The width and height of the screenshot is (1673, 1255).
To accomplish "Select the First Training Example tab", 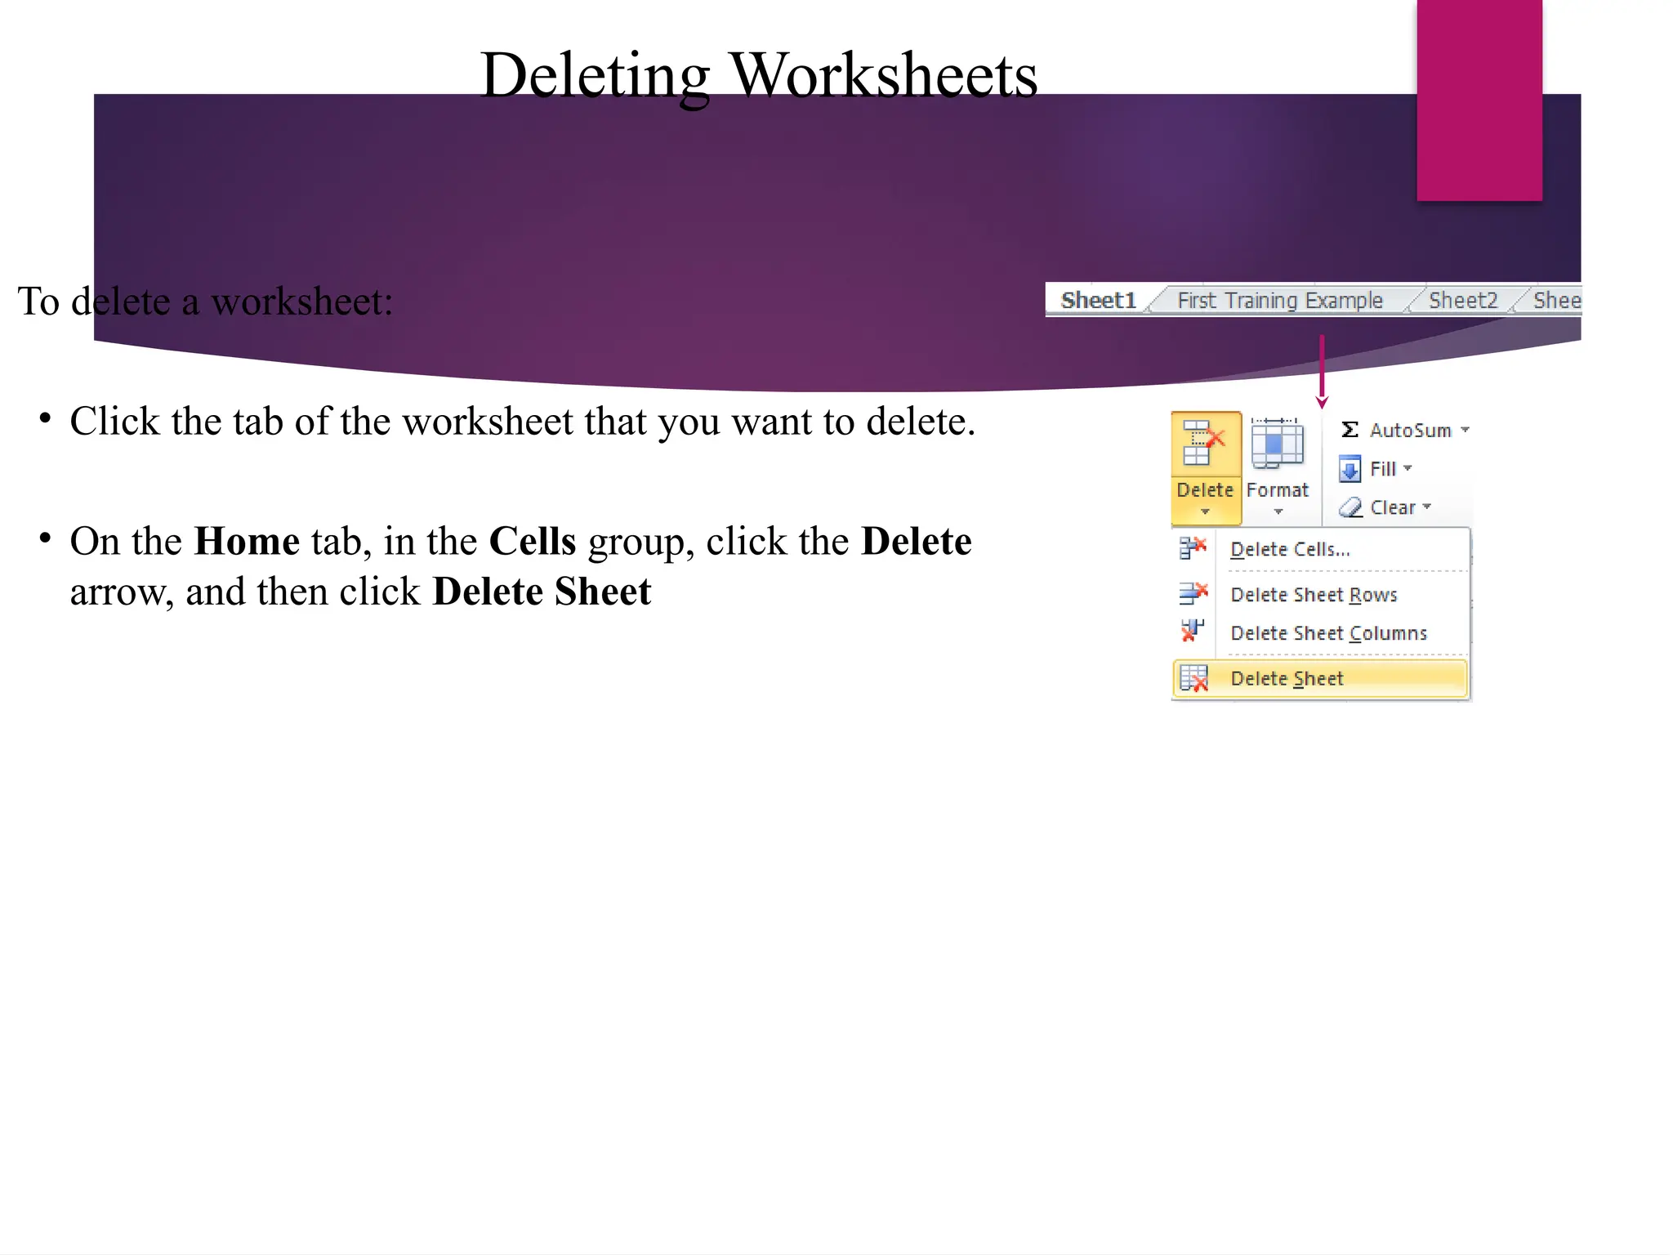I will pyautogui.click(x=1279, y=301).
